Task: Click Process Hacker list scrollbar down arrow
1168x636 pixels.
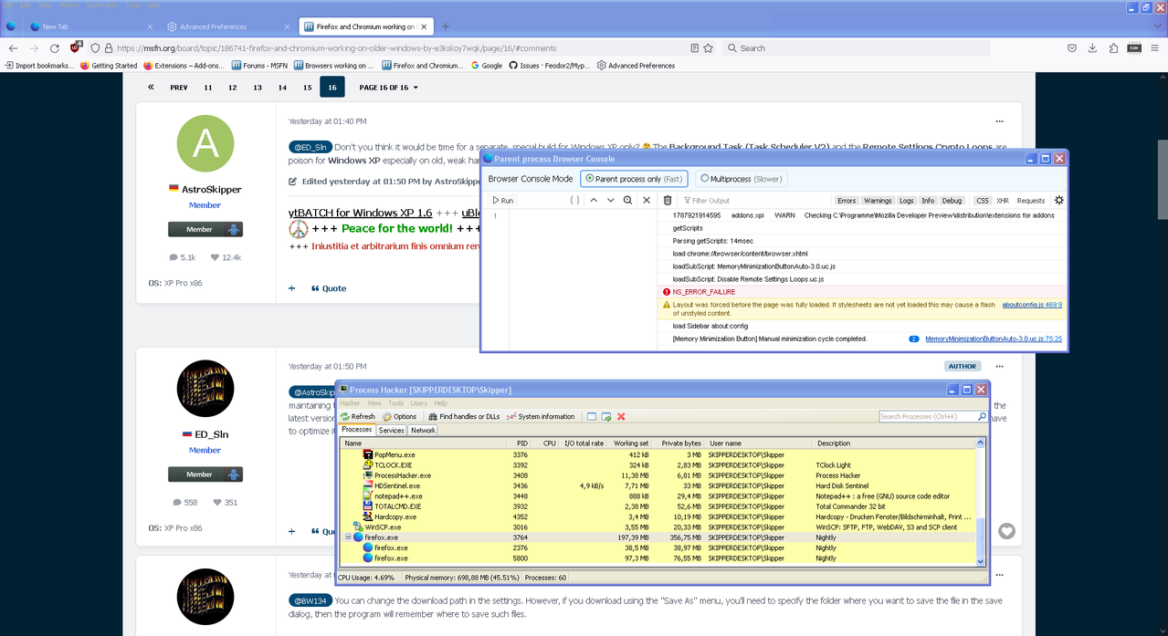Action: [982, 562]
